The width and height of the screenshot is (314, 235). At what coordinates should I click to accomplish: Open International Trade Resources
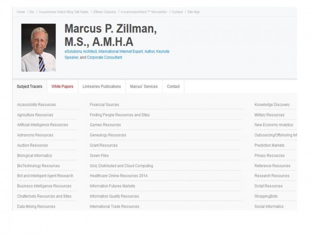point(114,206)
